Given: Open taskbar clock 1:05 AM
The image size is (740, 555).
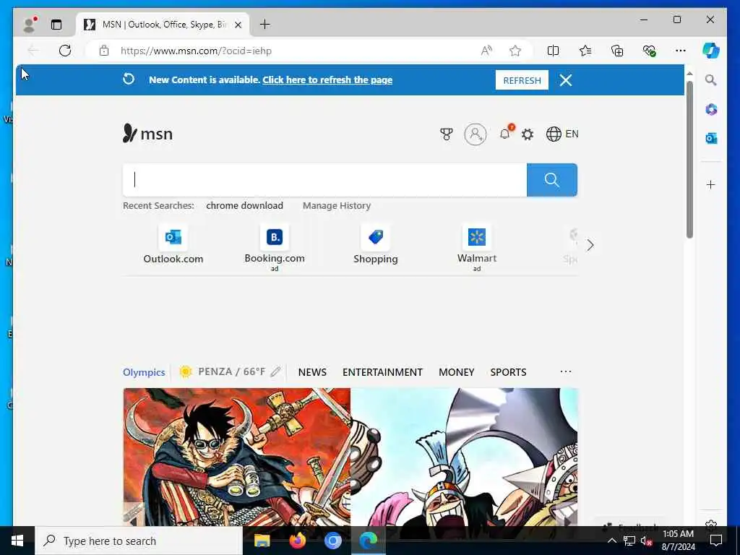Looking at the screenshot, I should 678,541.
